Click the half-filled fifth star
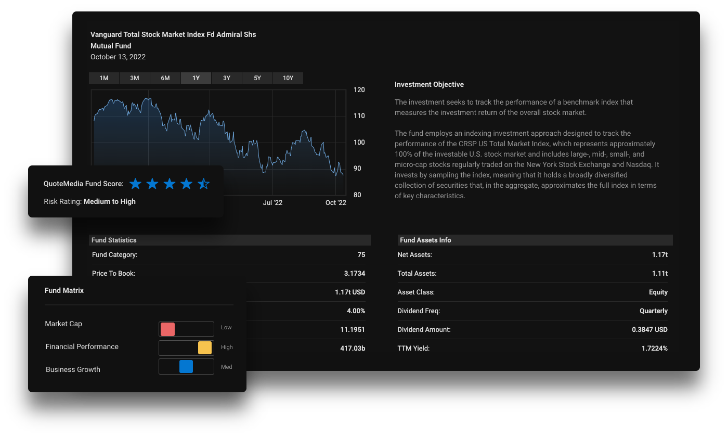The width and height of the screenshot is (728, 437). tap(203, 184)
